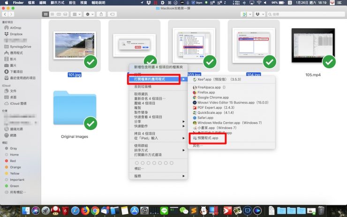Click sync checkmark on Original Images folder
The image size is (347, 217).
[x=91, y=123]
